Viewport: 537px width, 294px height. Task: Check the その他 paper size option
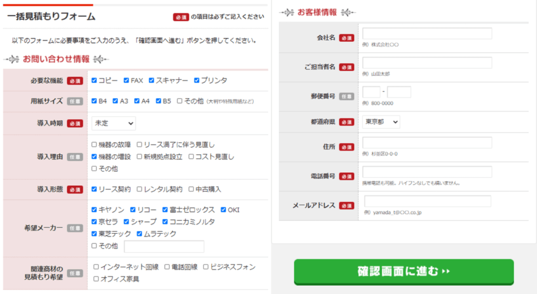[x=180, y=101]
